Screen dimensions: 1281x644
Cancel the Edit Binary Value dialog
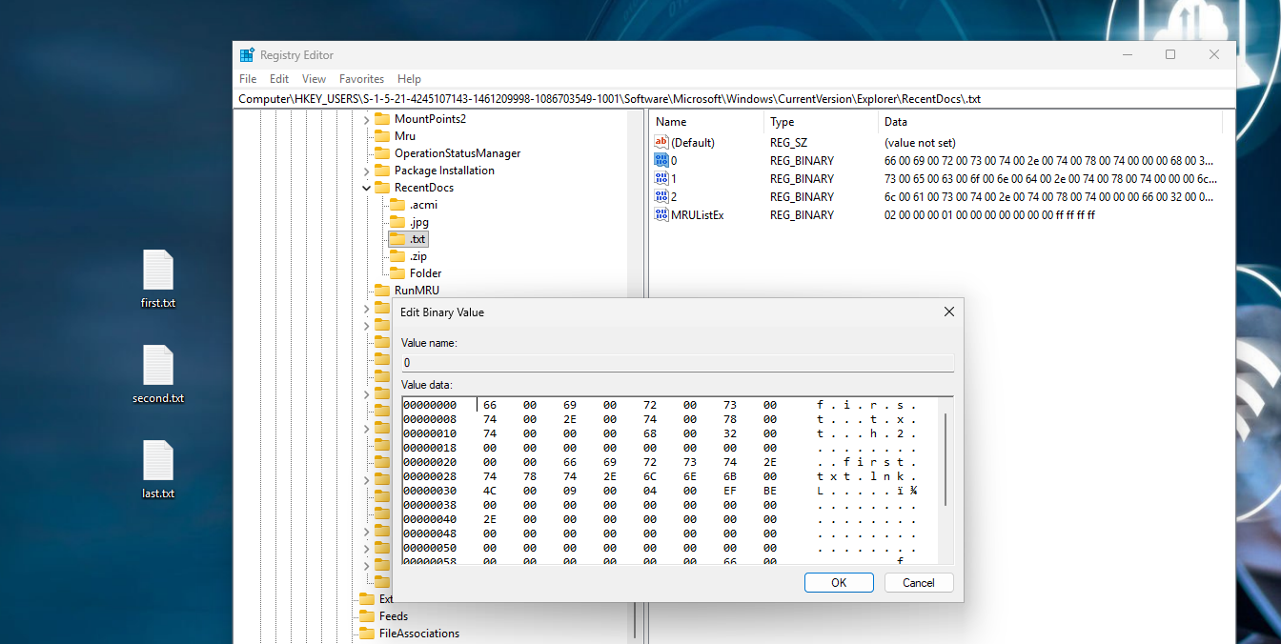pyautogui.click(x=918, y=583)
